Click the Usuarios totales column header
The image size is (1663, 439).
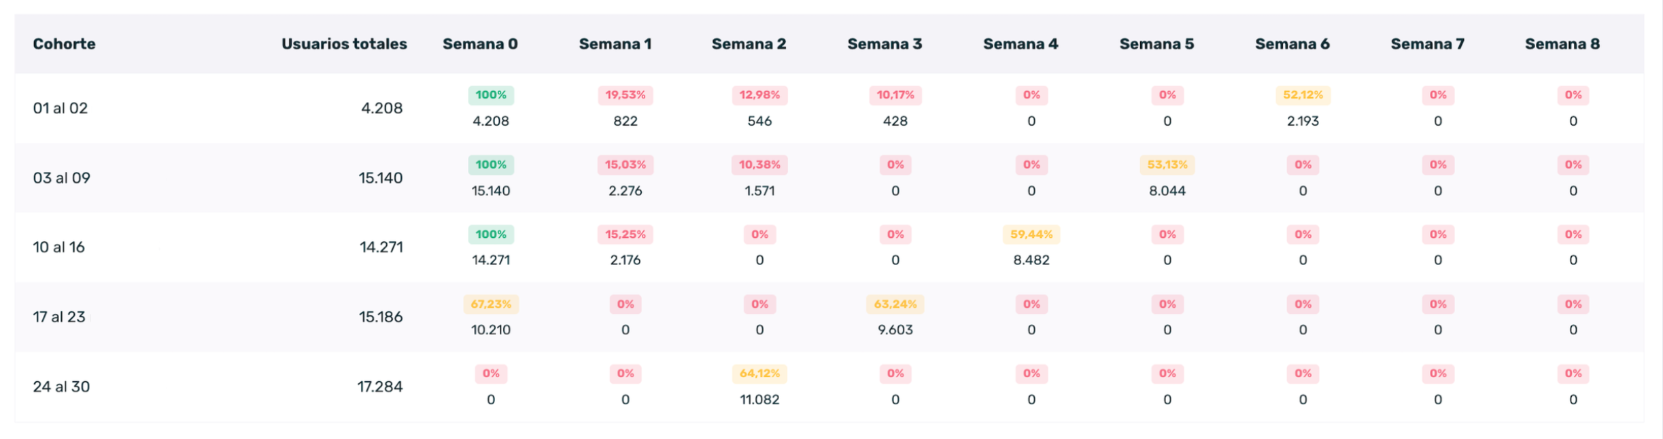point(344,44)
